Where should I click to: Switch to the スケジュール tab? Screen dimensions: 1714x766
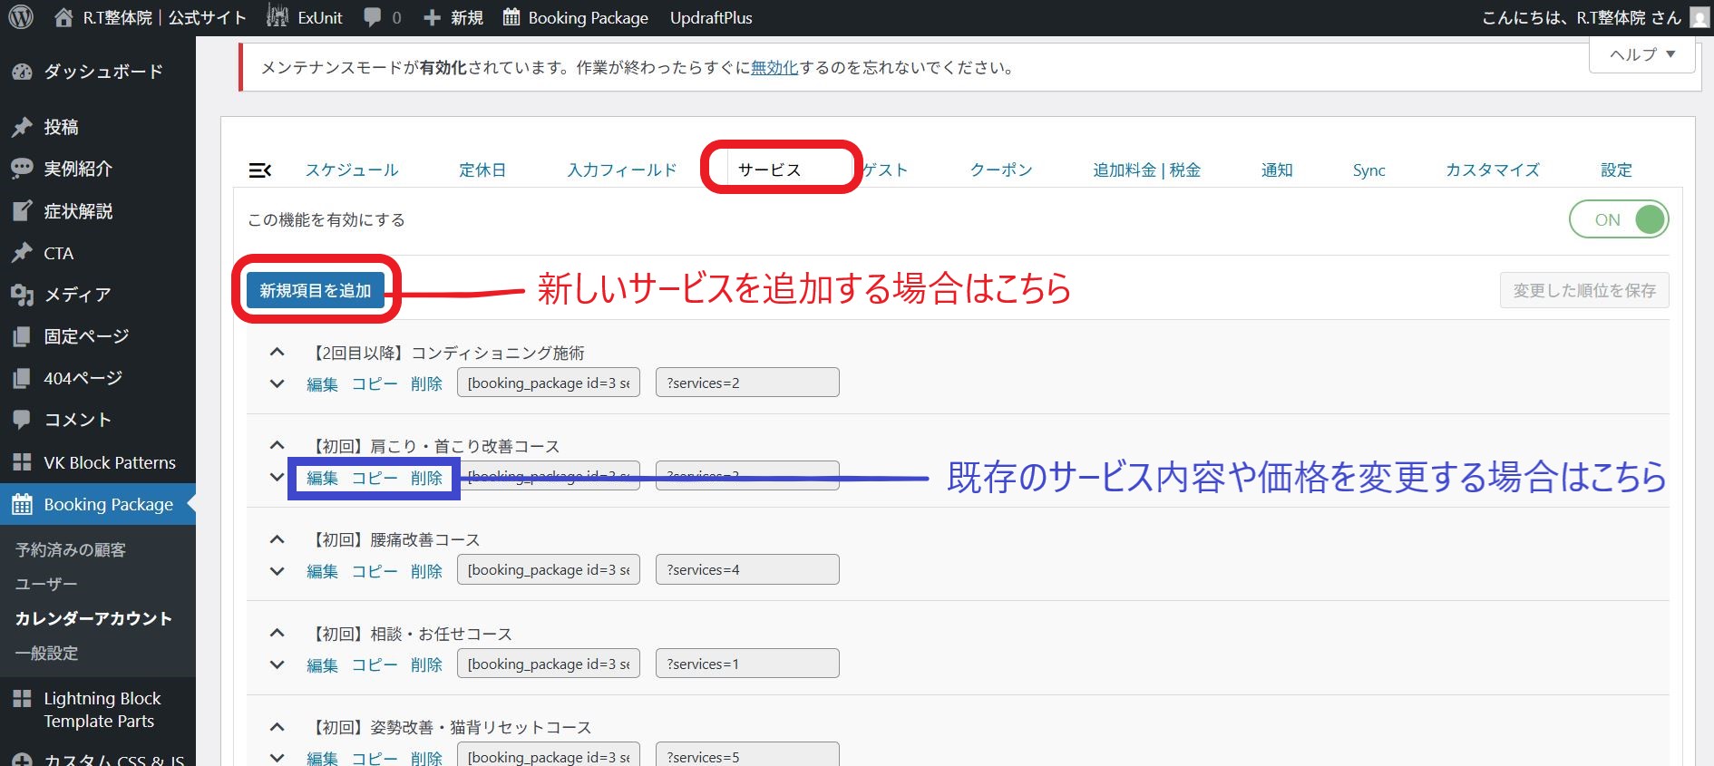(351, 170)
